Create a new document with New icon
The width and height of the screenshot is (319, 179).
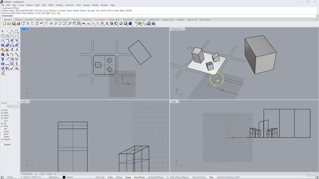point(4,23)
